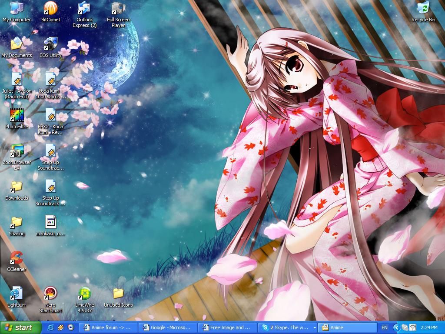445x334 pixels.
Task: Open My Documents folder icon
Action: pos(17,47)
